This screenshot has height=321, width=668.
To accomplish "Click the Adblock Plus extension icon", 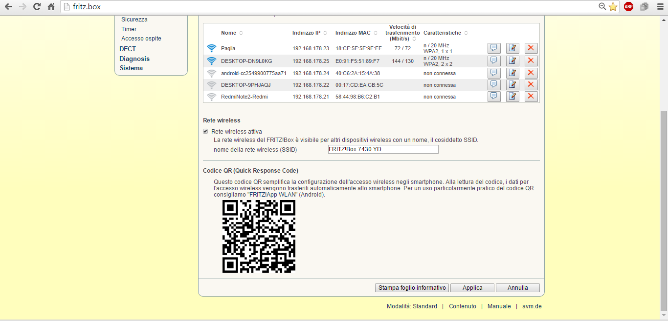I will coord(628,7).
